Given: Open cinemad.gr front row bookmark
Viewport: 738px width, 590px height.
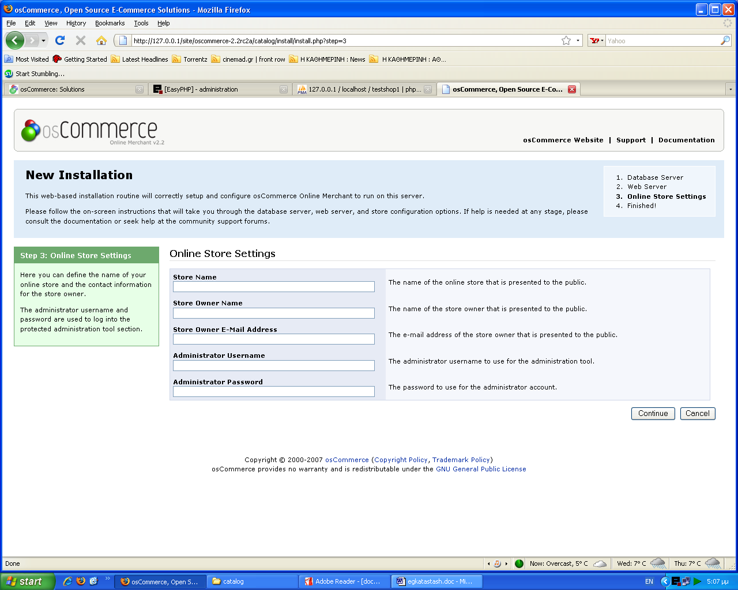Looking at the screenshot, I should coord(248,59).
